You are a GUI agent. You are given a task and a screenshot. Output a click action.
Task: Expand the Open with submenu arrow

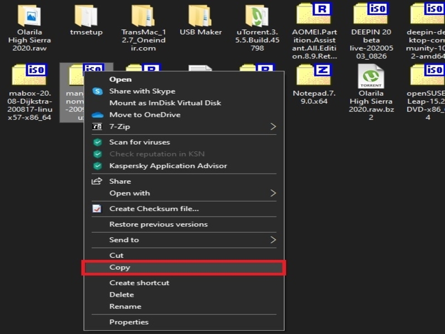[x=273, y=193]
